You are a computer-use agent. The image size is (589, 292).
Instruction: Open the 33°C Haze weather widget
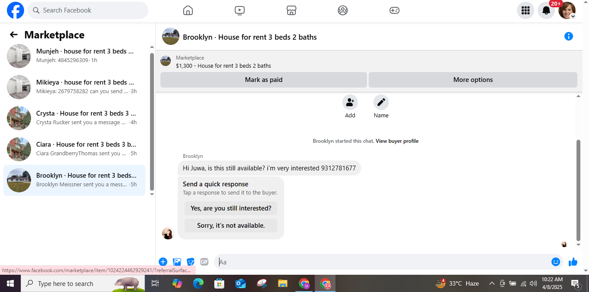pos(457,283)
